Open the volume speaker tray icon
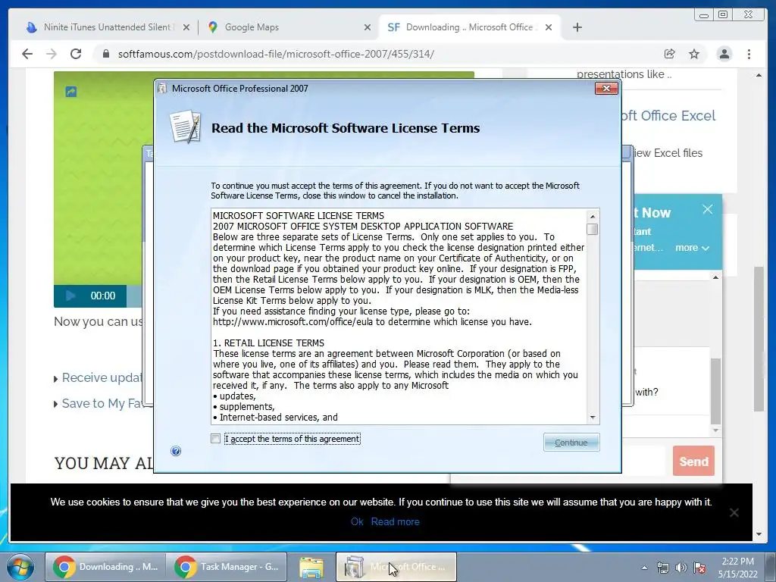 tap(681, 568)
